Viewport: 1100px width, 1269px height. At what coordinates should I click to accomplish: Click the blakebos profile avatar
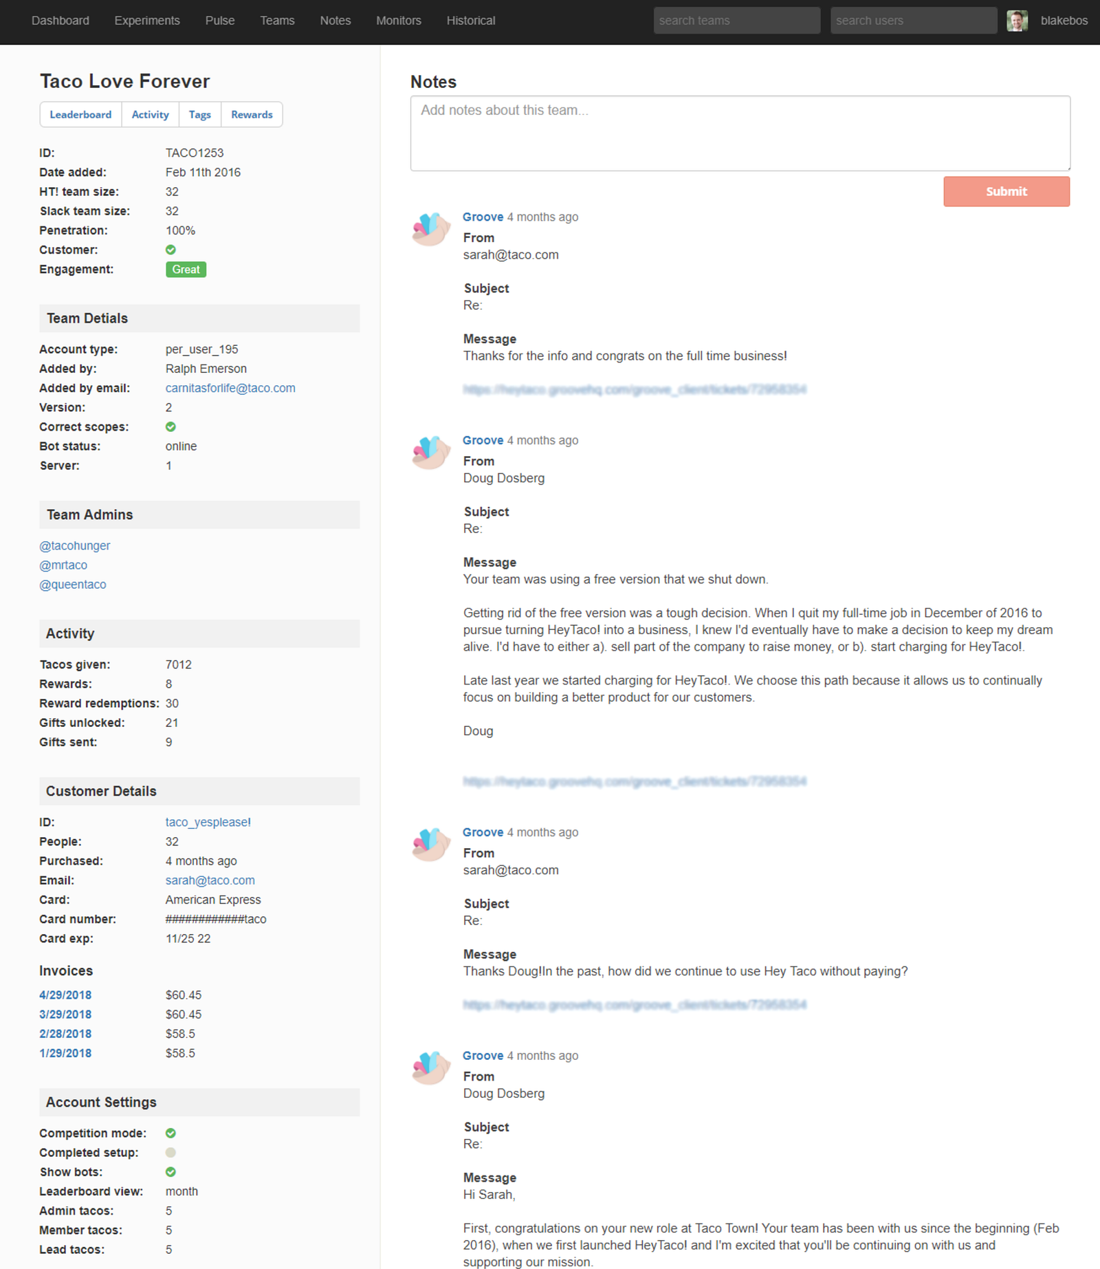click(x=1017, y=21)
